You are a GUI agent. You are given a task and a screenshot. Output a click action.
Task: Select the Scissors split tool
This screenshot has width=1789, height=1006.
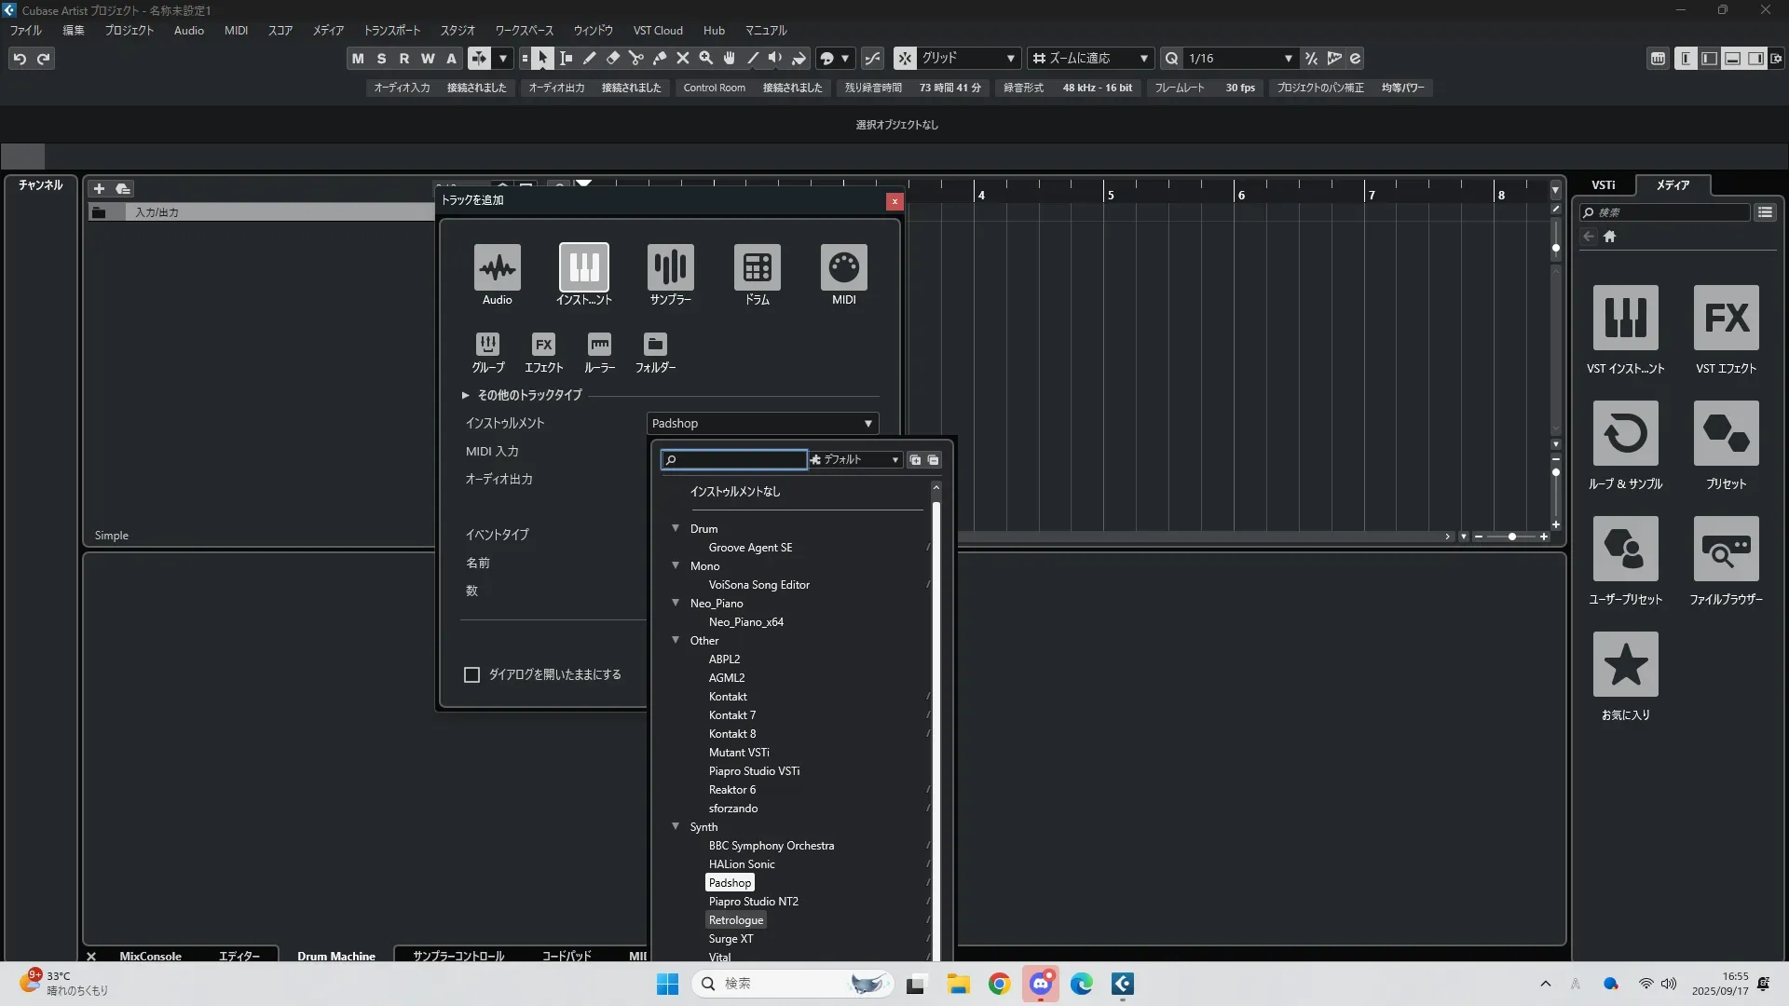[636, 59]
